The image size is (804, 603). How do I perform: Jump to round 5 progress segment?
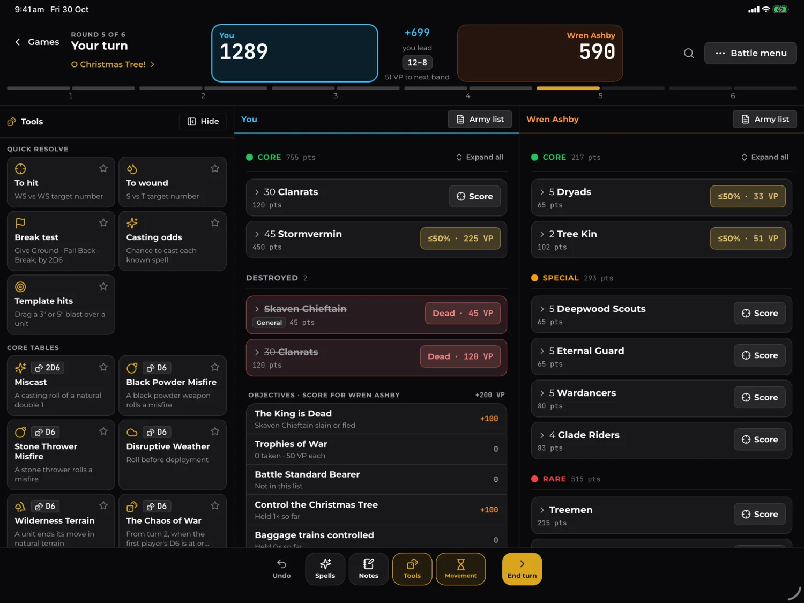[600, 88]
